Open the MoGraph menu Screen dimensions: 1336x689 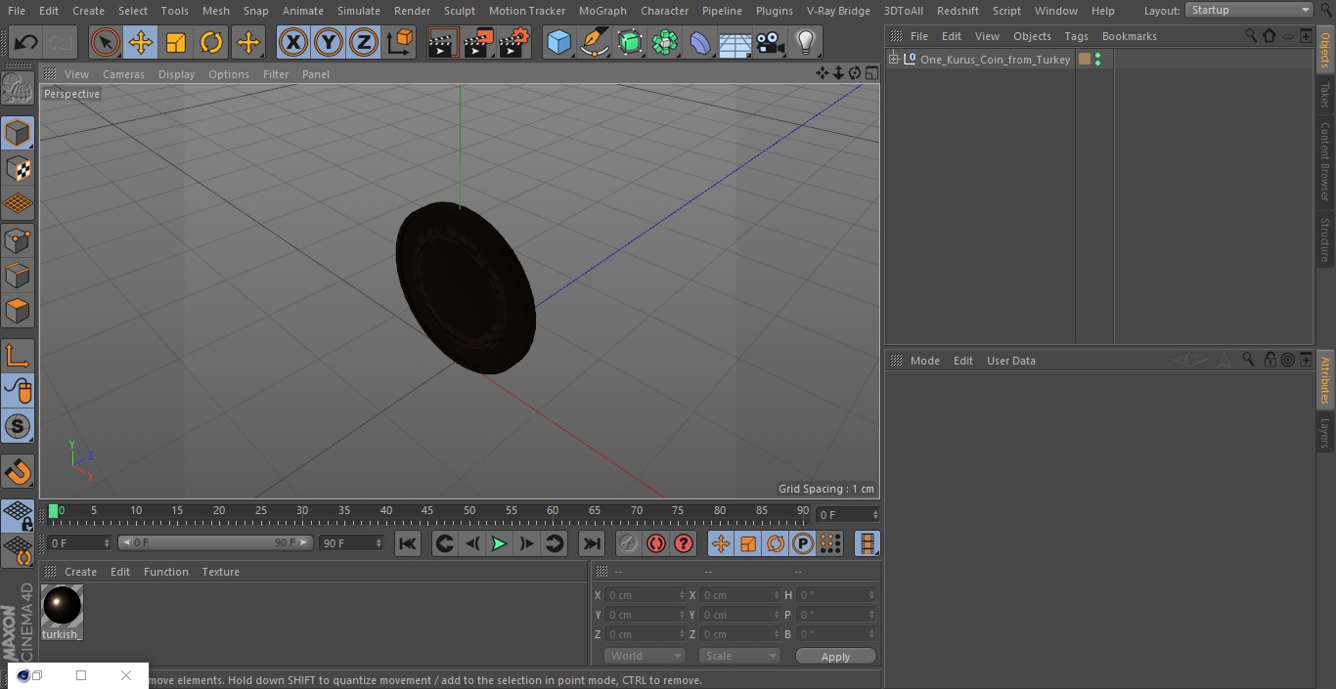pyautogui.click(x=602, y=11)
